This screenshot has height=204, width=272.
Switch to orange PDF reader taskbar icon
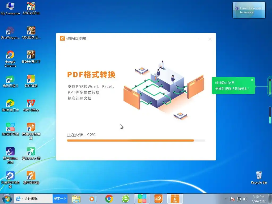(159, 199)
